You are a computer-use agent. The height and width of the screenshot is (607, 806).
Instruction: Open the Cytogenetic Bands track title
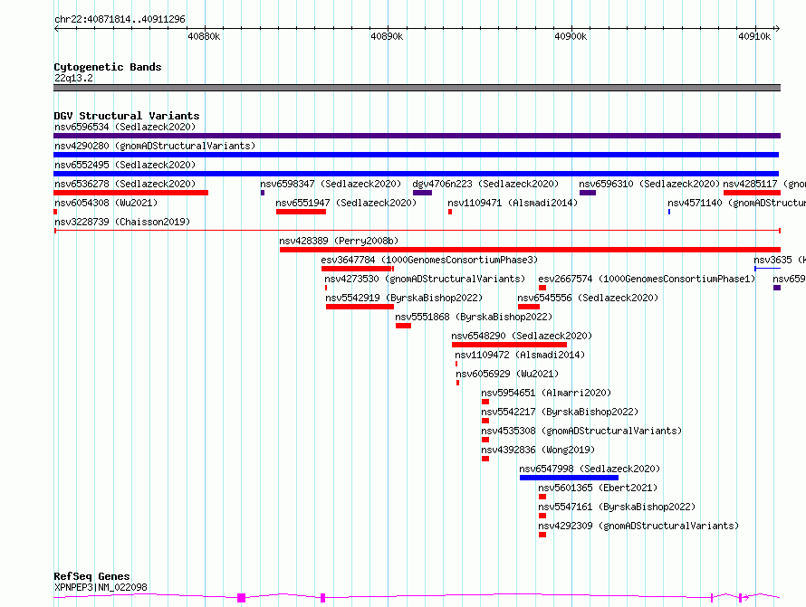click(x=108, y=67)
